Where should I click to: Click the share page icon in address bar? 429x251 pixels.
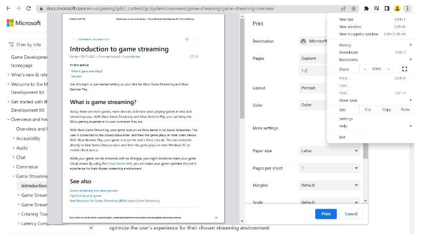343,8
